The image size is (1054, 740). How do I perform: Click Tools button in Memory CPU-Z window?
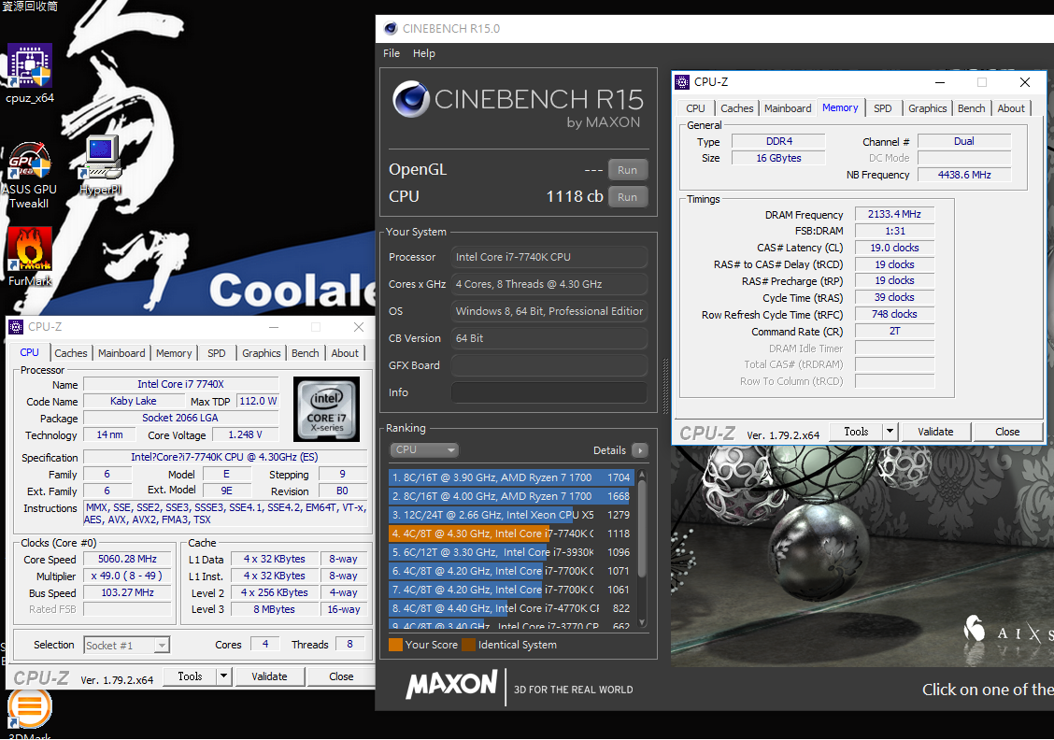click(856, 432)
